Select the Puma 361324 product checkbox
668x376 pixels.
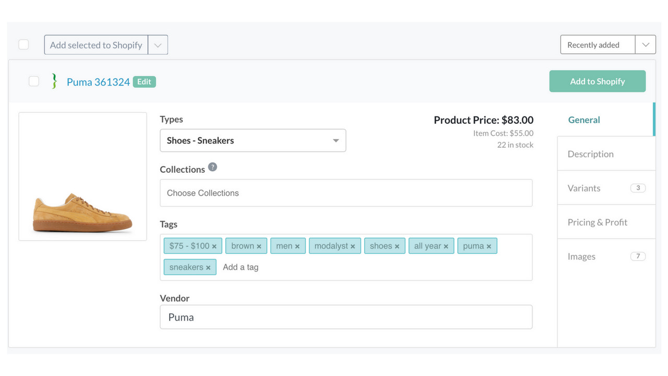(x=33, y=81)
